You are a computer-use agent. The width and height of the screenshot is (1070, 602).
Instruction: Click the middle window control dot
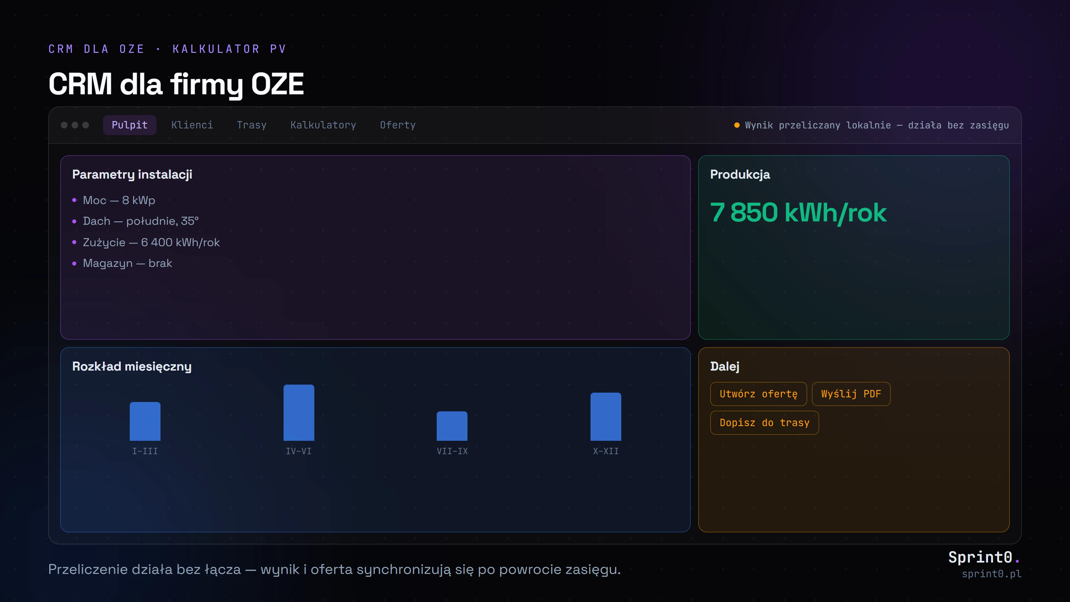click(x=75, y=125)
